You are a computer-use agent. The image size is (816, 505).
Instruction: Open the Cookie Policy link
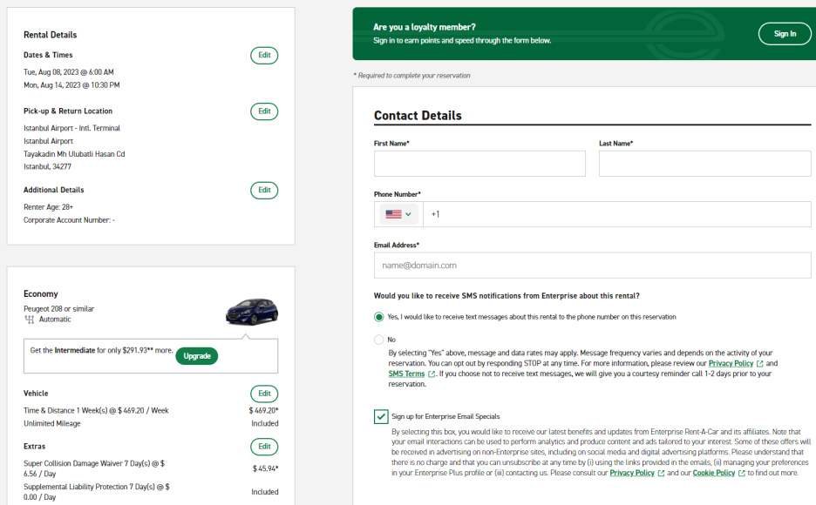(x=713, y=474)
